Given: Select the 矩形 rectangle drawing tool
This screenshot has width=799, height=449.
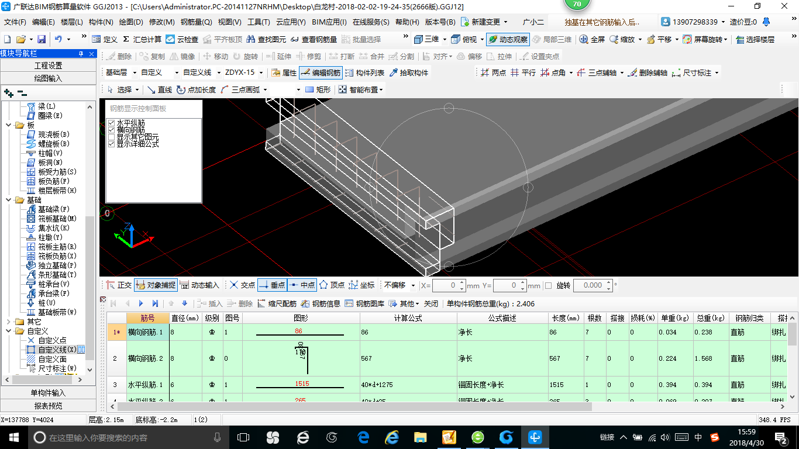Looking at the screenshot, I should pos(318,89).
